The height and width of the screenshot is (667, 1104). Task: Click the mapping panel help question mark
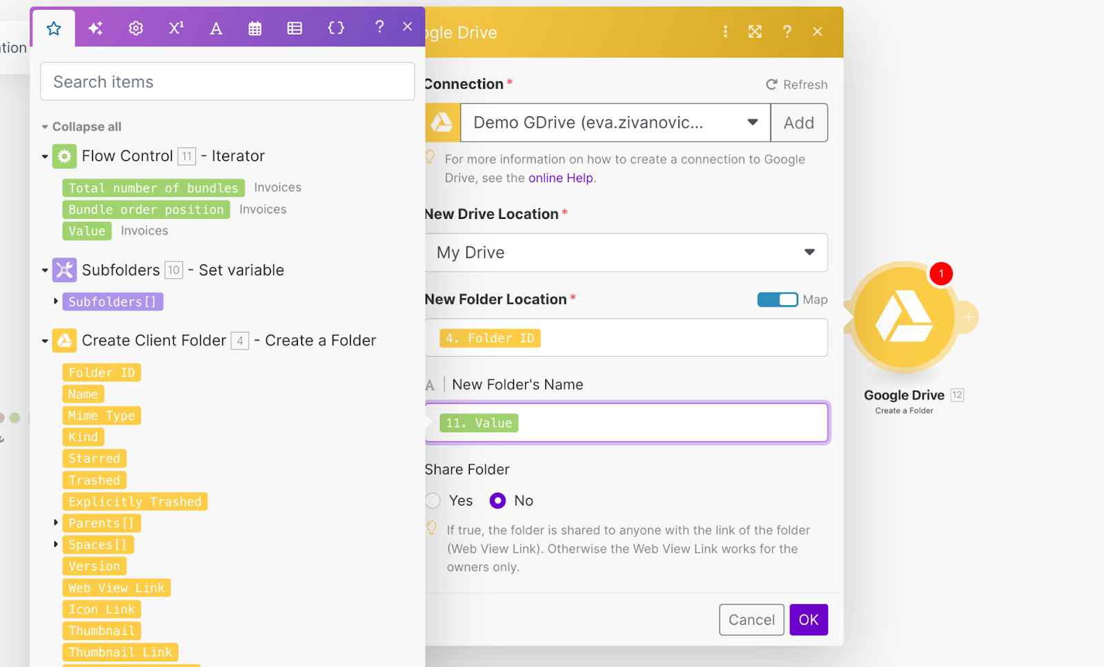pos(379,27)
